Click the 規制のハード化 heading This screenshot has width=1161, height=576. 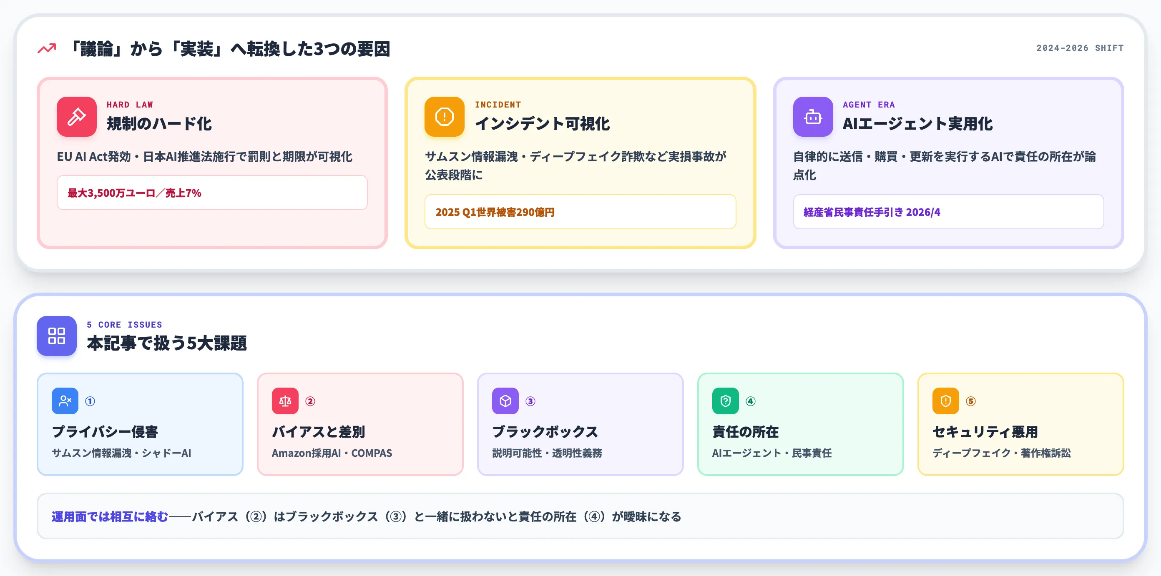159,123
